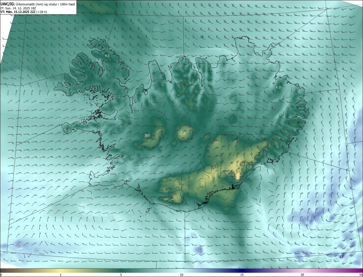This screenshot has height=277, width=363.
Task: Click the 5 tick on the color scale
Action: (x=121, y=275)
